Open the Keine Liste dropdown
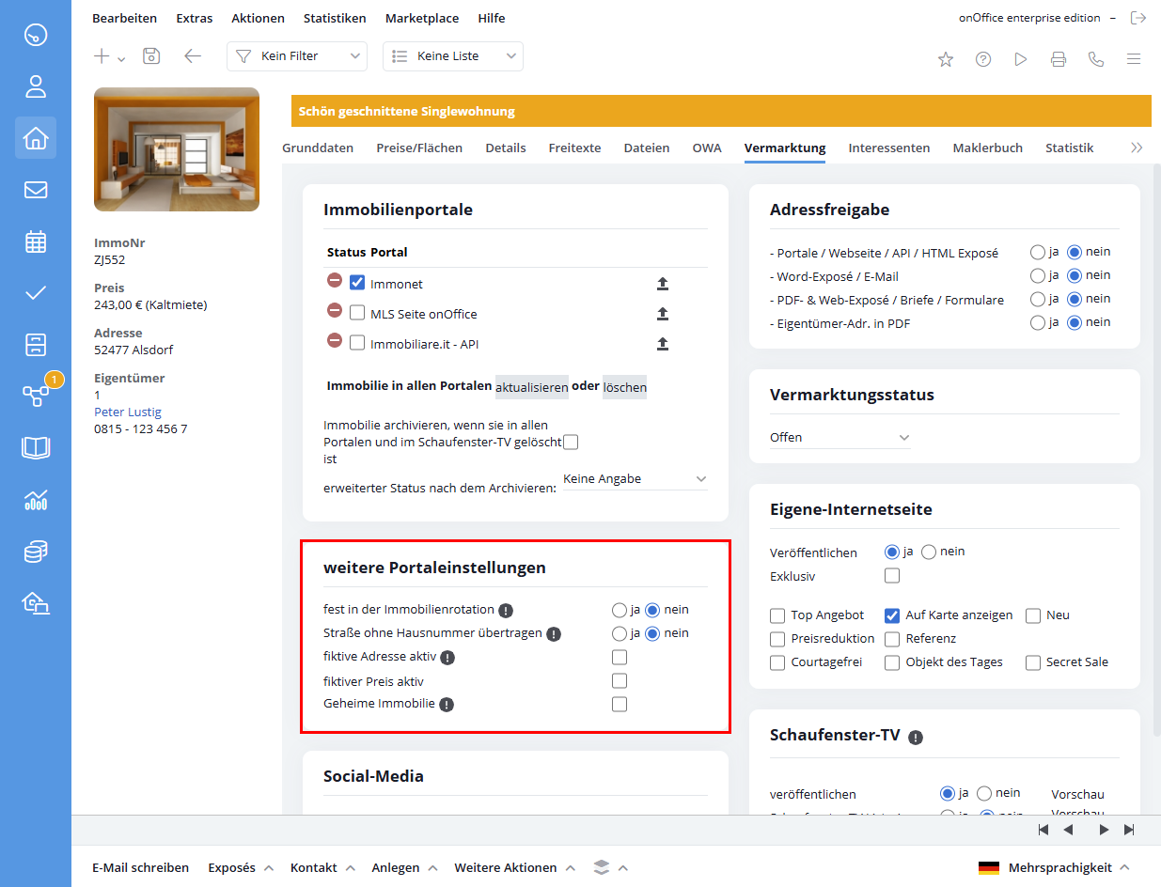The width and height of the screenshot is (1161, 887). (x=453, y=56)
